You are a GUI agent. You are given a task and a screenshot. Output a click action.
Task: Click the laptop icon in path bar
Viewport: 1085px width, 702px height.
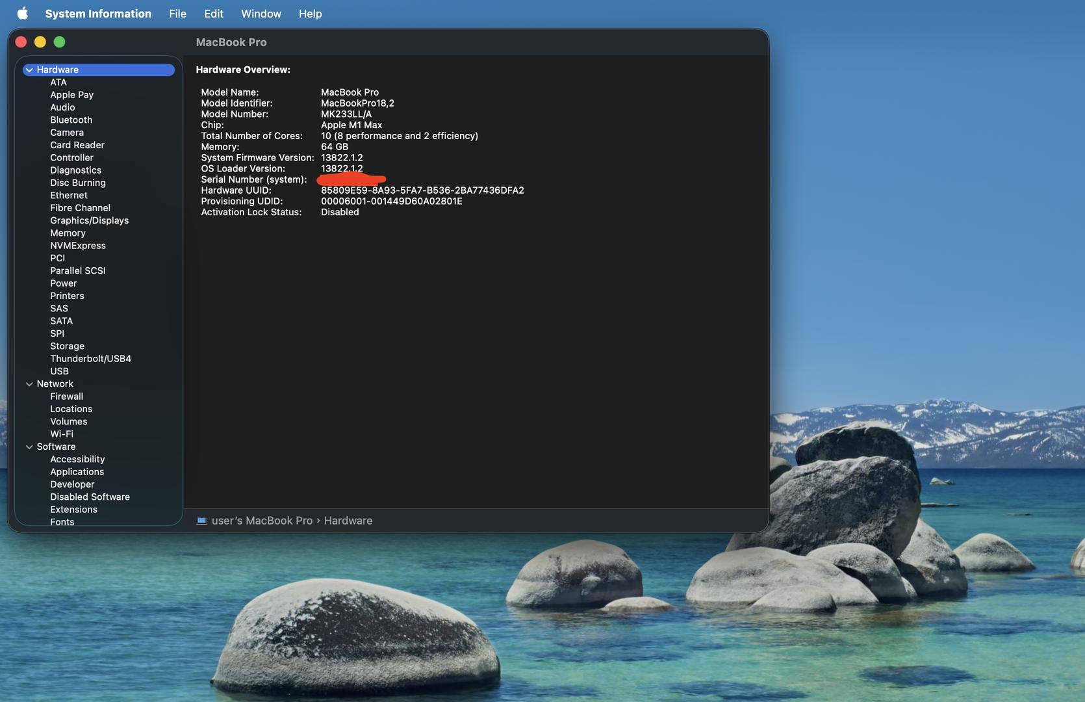click(x=201, y=521)
